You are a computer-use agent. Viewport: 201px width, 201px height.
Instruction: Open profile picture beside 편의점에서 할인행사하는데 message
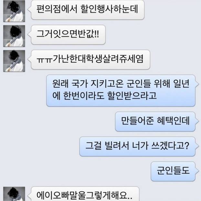coord(14,11)
